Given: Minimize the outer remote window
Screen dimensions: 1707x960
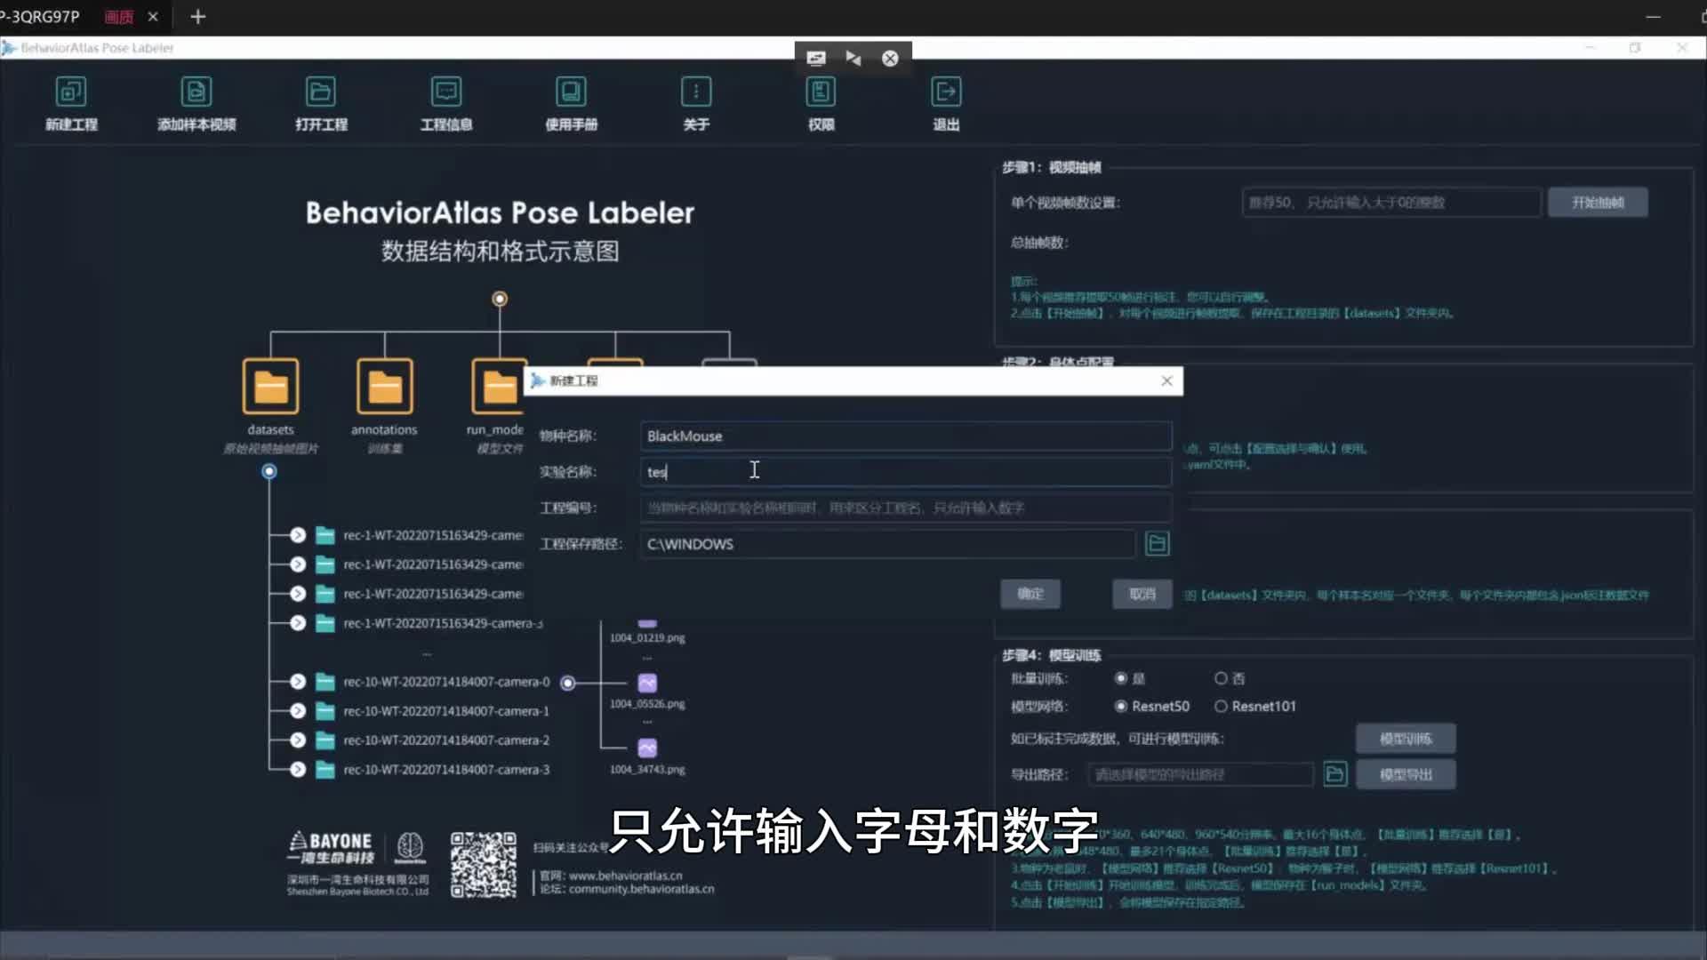Looking at the screenshot, I should 1653,17.
